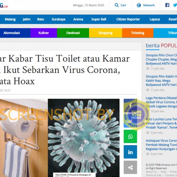Click the site logo at top left
177x177 pixels.
(4, 5)
